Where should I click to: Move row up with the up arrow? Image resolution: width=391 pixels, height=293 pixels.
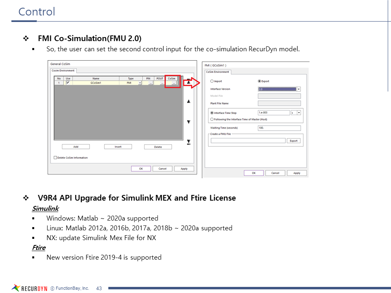[189, 101]
